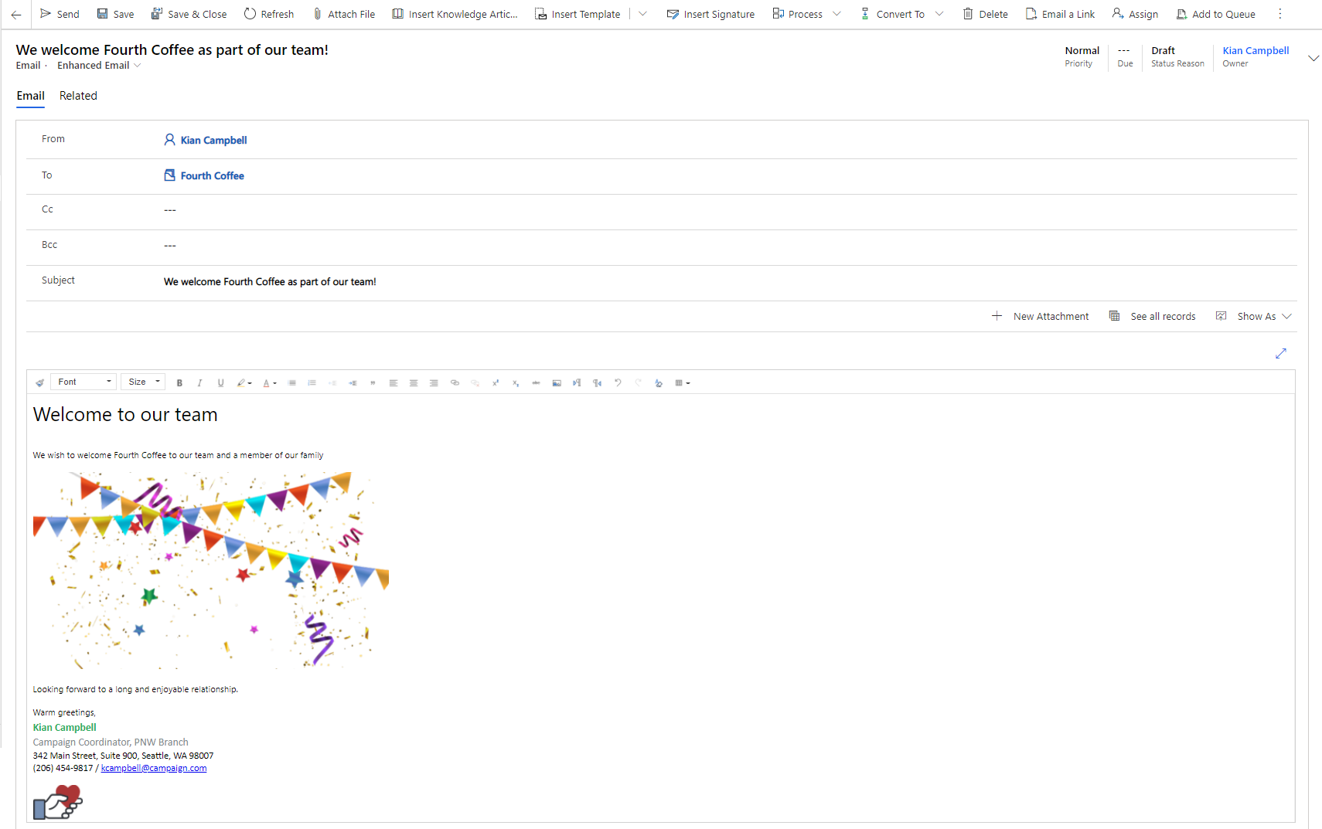Click the block quote icon in the editor
The width and height of the screenshot is (1322, 829).
(x=373, y=382)
